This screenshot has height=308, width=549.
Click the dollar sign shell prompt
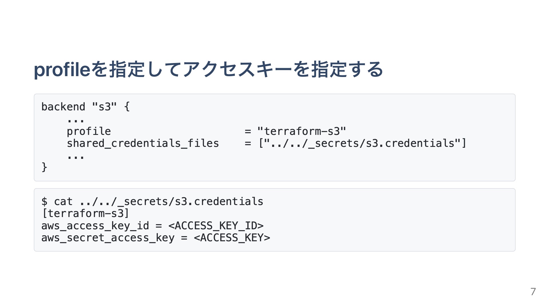click(44, 202)
